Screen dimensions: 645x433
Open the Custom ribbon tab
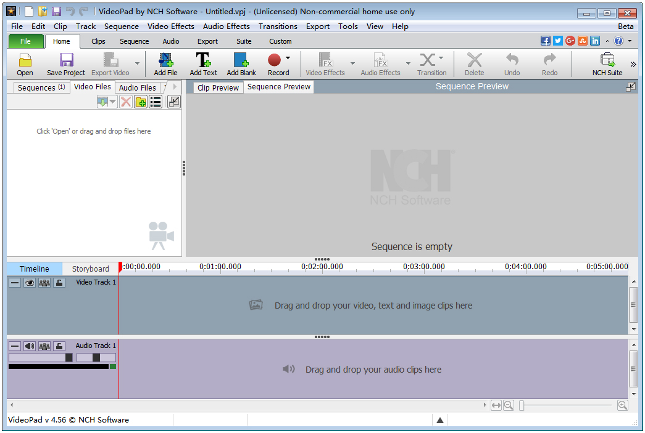(x=280, y=41)
